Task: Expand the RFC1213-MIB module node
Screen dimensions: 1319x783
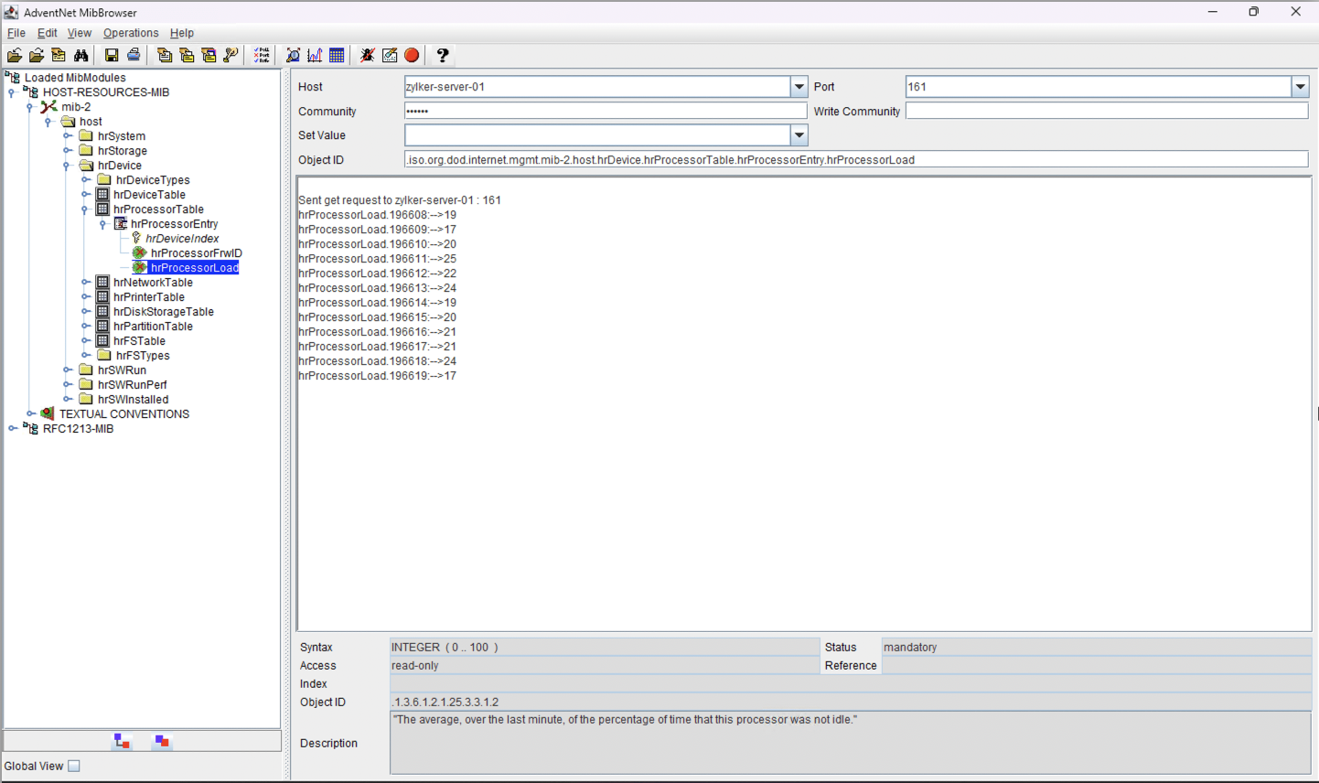Action: coord(13,429)
